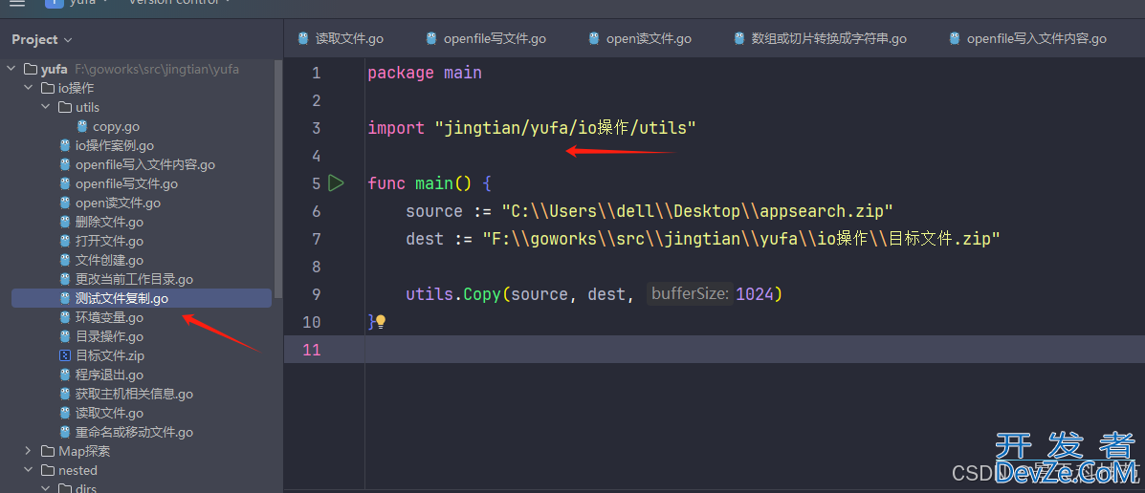
Task: Select io操作案例.go in the tree
Action: click(115, 146)
